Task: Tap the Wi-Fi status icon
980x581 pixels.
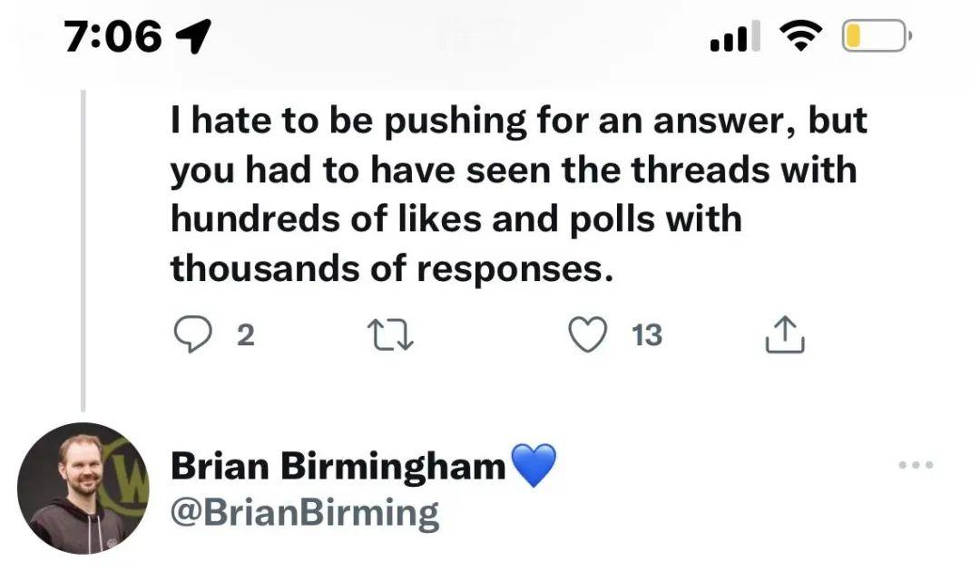Action: [x=799, y=36]
